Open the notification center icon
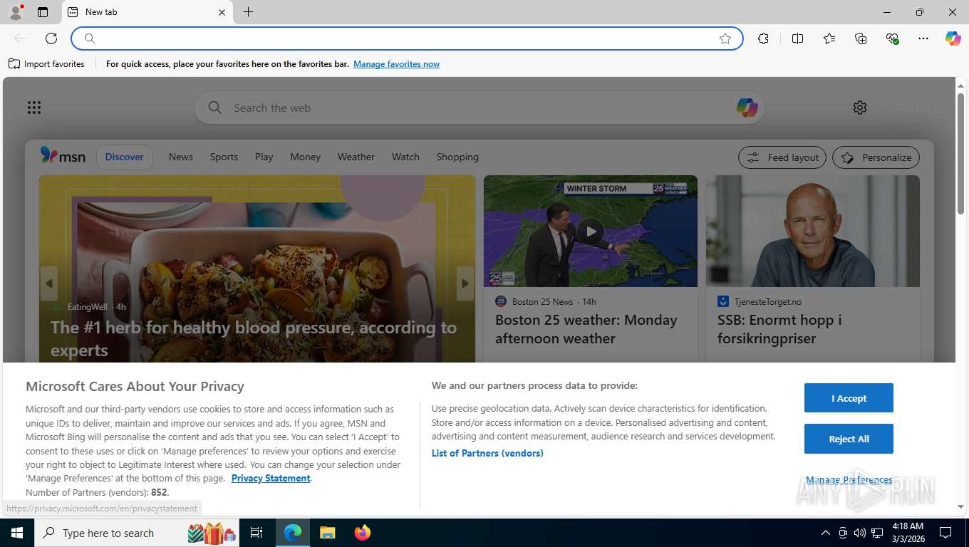The width and height of the screenshot is (969, 547). point(945,533)
